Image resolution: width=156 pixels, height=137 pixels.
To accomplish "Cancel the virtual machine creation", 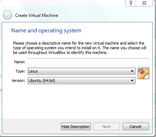I will point(136,127).
